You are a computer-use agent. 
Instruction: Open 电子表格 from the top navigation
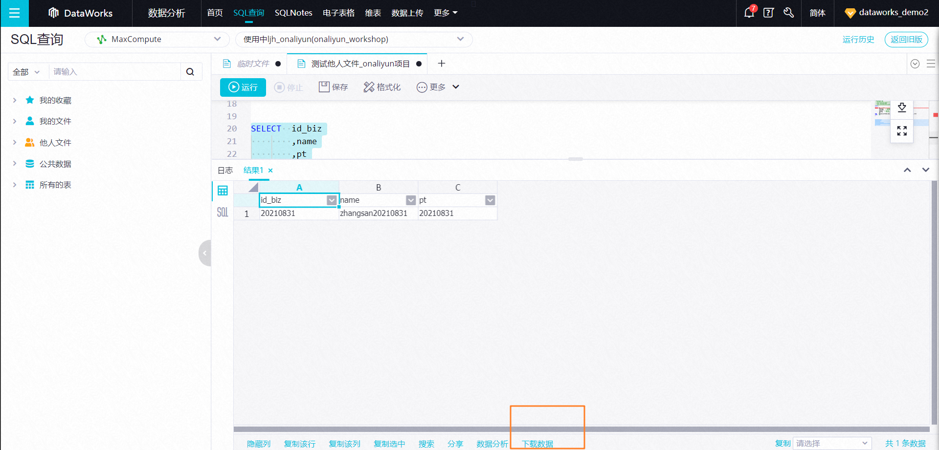(338, 13)
